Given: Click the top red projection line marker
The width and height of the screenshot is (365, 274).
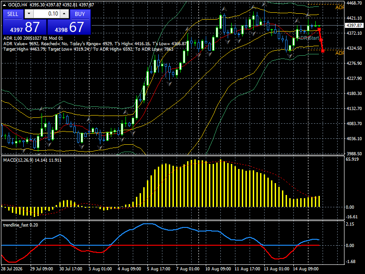Looking at the screenshot, I should tap(319, 30).
